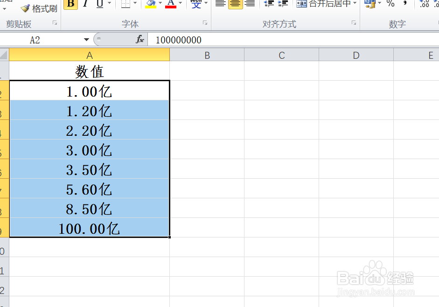Image resolution: width=439 pixels, height=307 pixels.
Task: Open the font color dropdown arrow
Action: pos(180,3)
